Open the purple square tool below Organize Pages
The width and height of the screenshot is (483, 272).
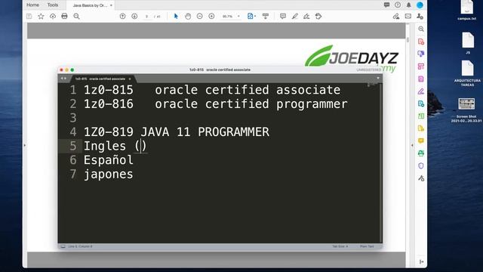421,79
